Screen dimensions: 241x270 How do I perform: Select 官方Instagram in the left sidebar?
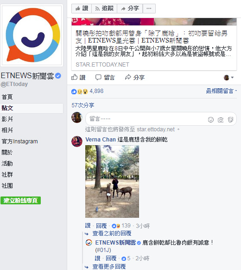(x=19, y=141)
